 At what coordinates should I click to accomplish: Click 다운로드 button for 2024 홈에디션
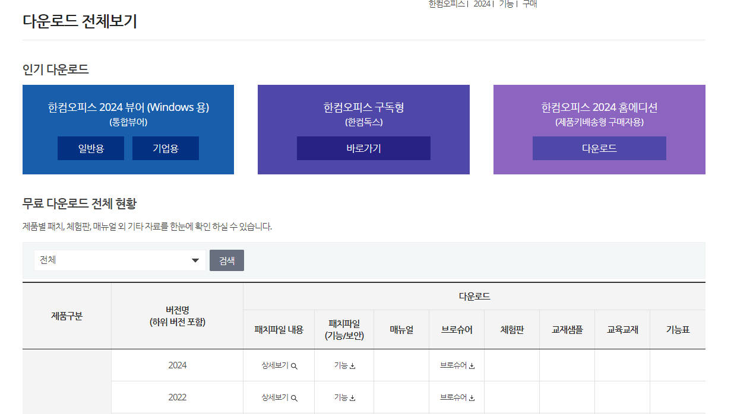pos(599,148)
